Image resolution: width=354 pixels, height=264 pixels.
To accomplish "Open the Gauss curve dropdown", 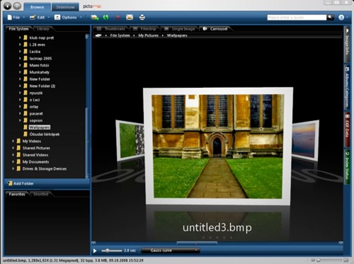I will (170, 250).
